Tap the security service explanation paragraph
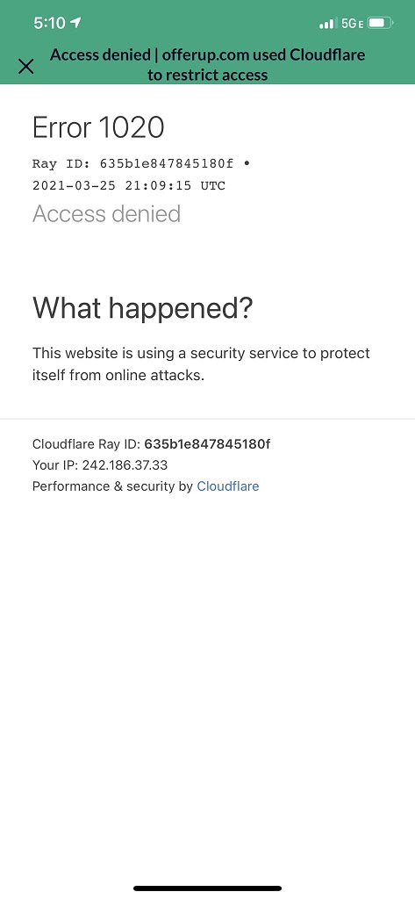The image size is (415, 899). pyautogui.click(x=201, y=364)
